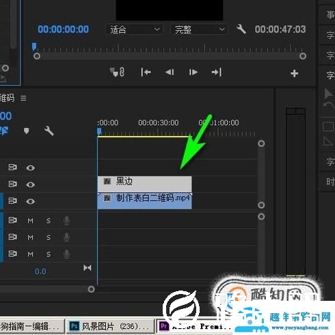The width and height of the screenshot is (335, 335).
Task: Toggle sync lock on third audio track
Action: 12,254
